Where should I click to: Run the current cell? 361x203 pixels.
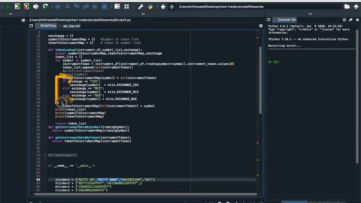[x=17, y=6]
